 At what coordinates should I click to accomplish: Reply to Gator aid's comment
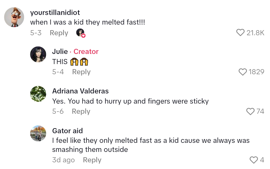(92, 160)
